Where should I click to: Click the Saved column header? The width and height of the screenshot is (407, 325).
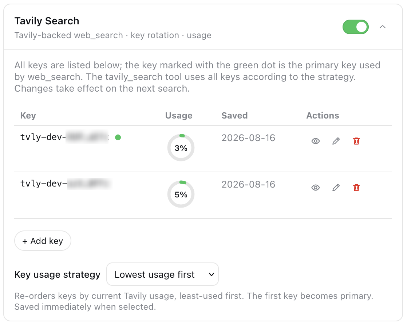235,115
